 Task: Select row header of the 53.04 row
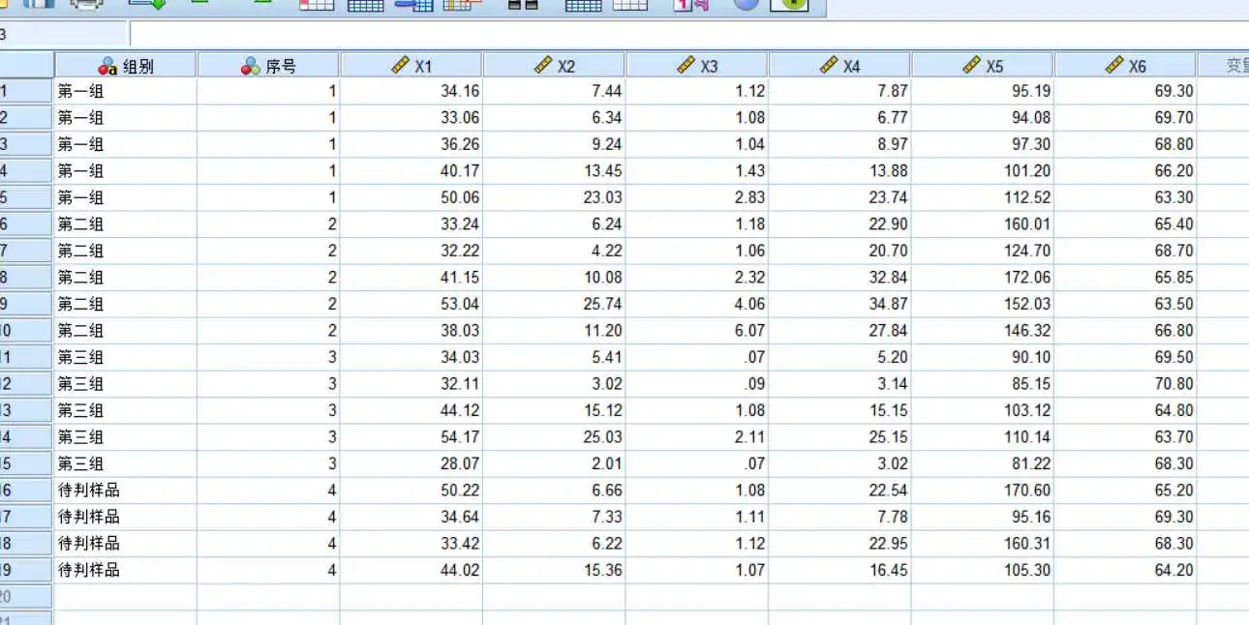26,305
